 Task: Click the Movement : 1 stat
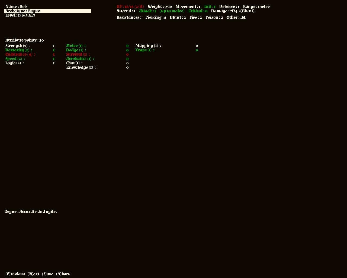point(188,7)
